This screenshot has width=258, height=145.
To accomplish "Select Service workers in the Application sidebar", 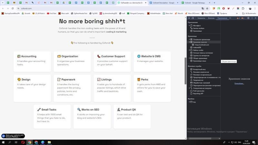I will click(x=198, y=28).
